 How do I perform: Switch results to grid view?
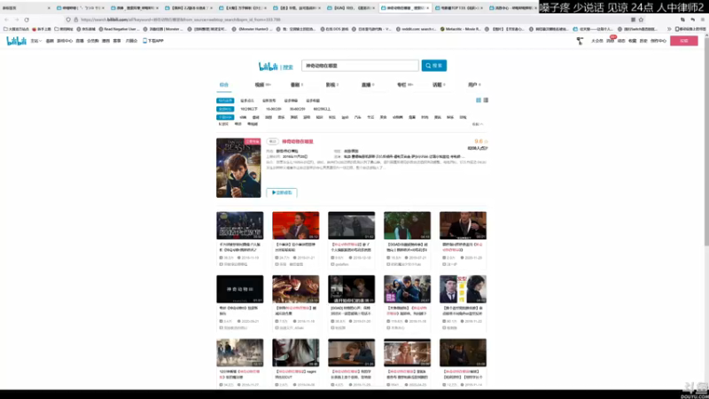479,100
